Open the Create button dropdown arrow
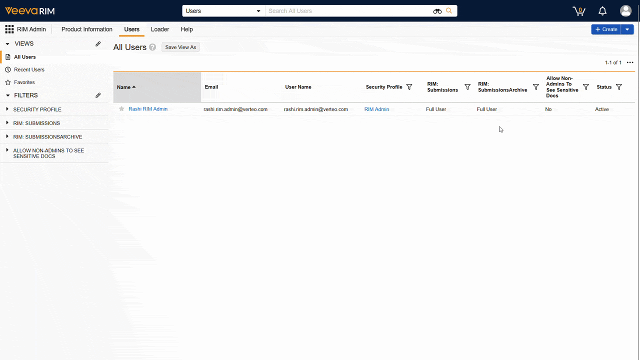The height and width of the screenshot is (360, 640). (x=627, y=29)
